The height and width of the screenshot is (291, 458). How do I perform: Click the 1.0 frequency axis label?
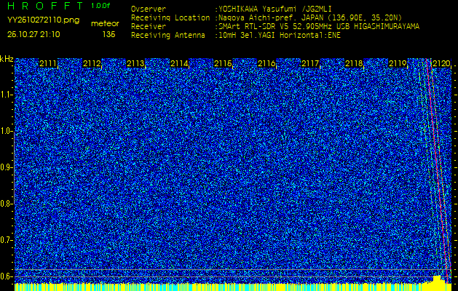(6, 132)
